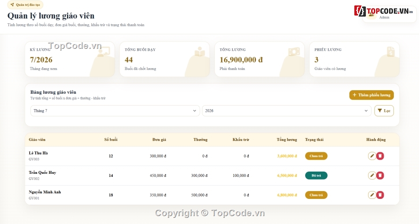The height and width of the screenshot is (224, 419).
Task: Click bonus 300,000 đ for Trần Quốc Huy
Action: (199, 176)
